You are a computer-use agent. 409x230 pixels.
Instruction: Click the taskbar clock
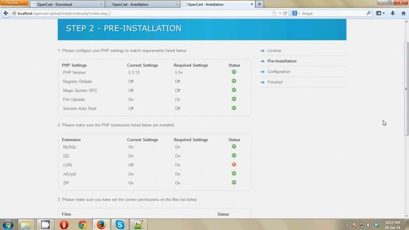tap(392, 225)
